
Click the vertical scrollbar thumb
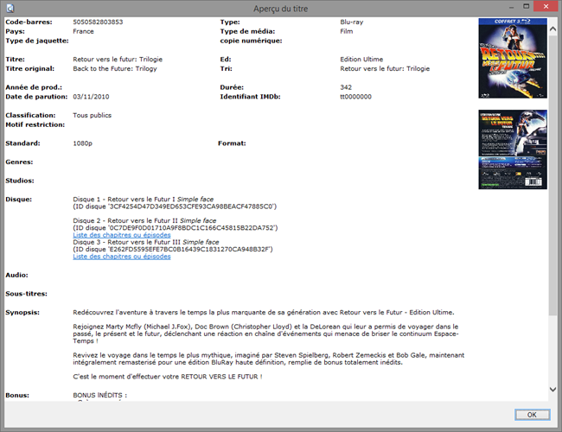(552, 175)
